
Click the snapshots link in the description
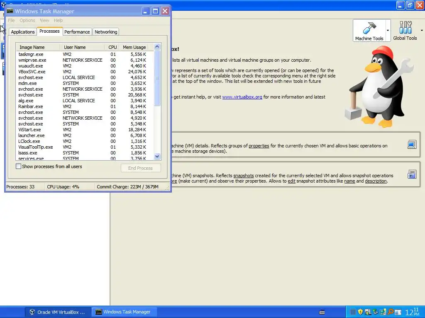click(x=244, y=176)
